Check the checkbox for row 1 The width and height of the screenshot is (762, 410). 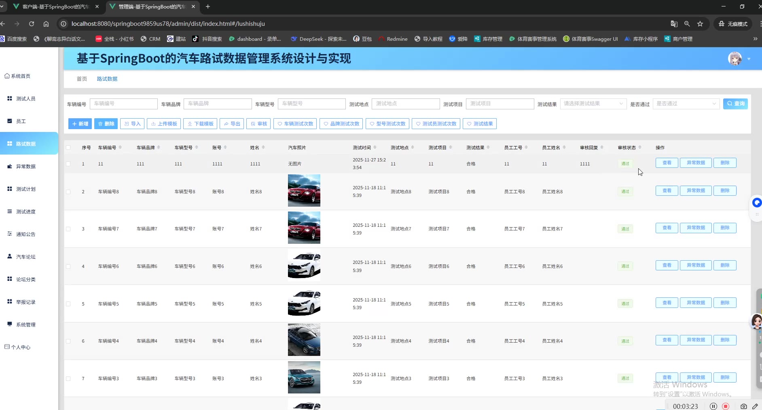coord(68,164)
